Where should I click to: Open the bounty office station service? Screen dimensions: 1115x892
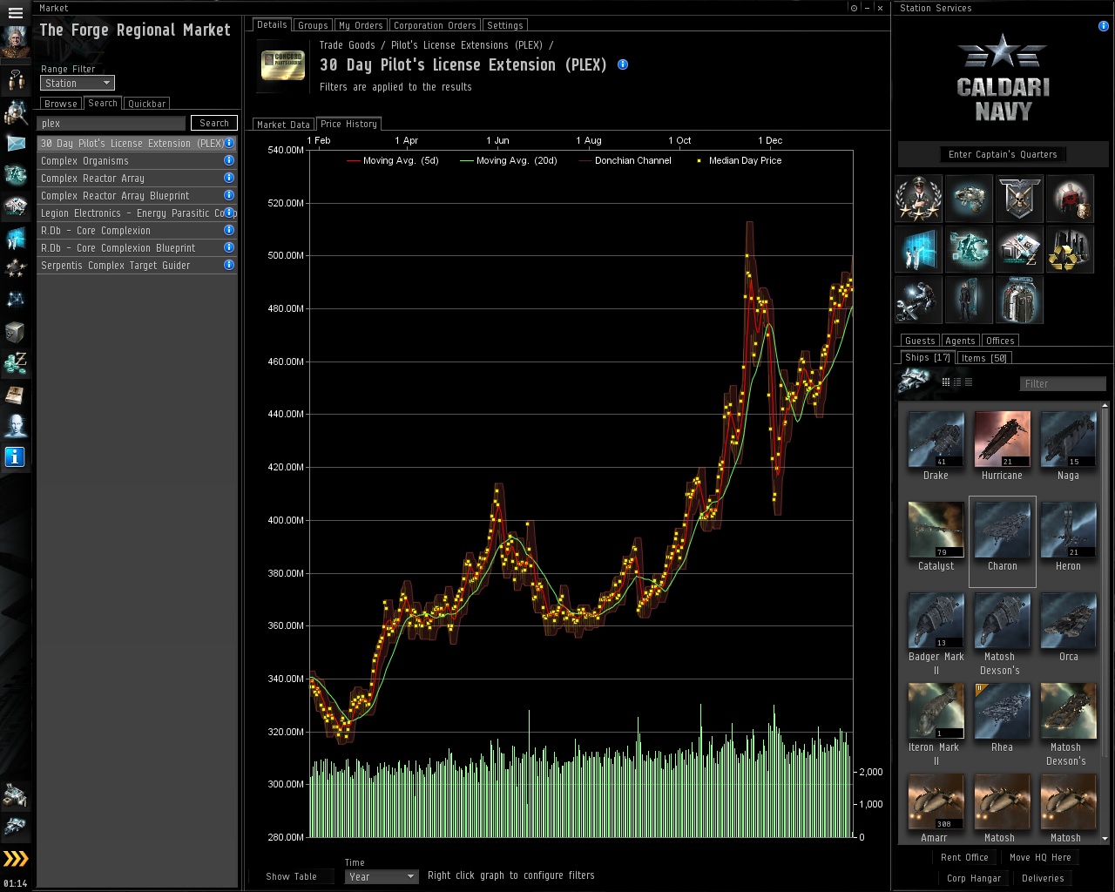coord(1070,199)
